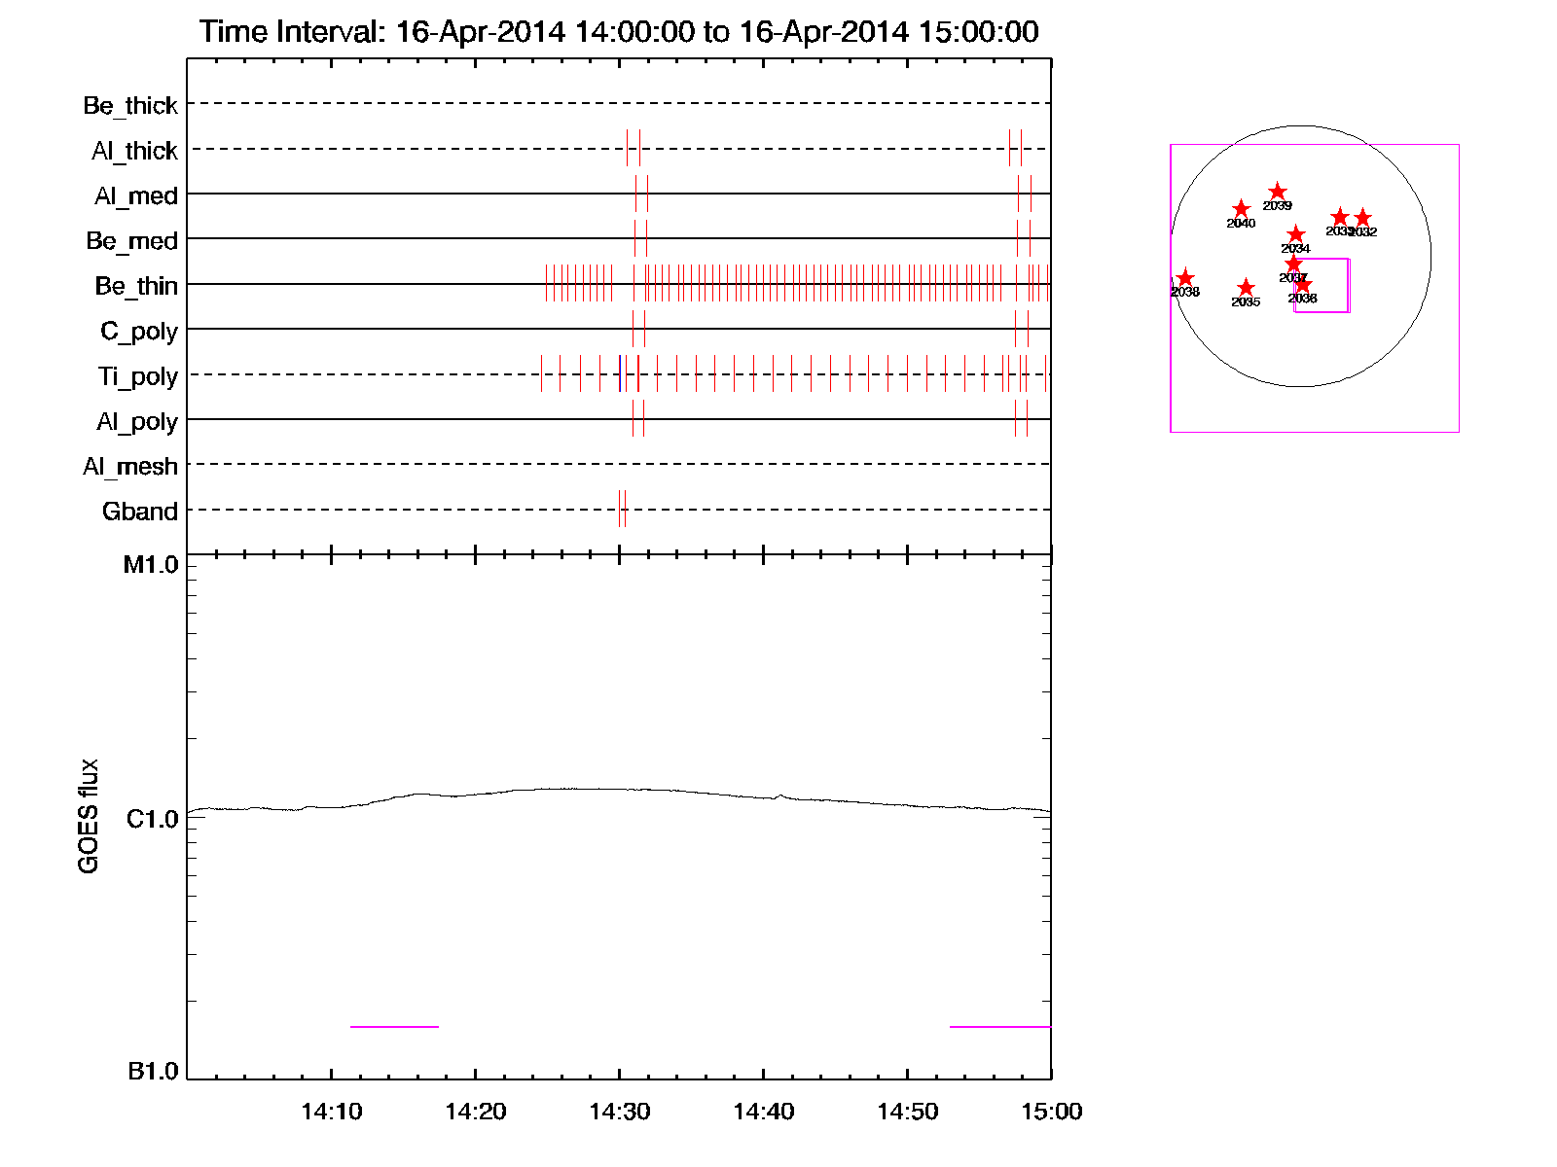Select the star marker above label 2037
This screenshot has height=1167, width=1557.
[1292, 264]
